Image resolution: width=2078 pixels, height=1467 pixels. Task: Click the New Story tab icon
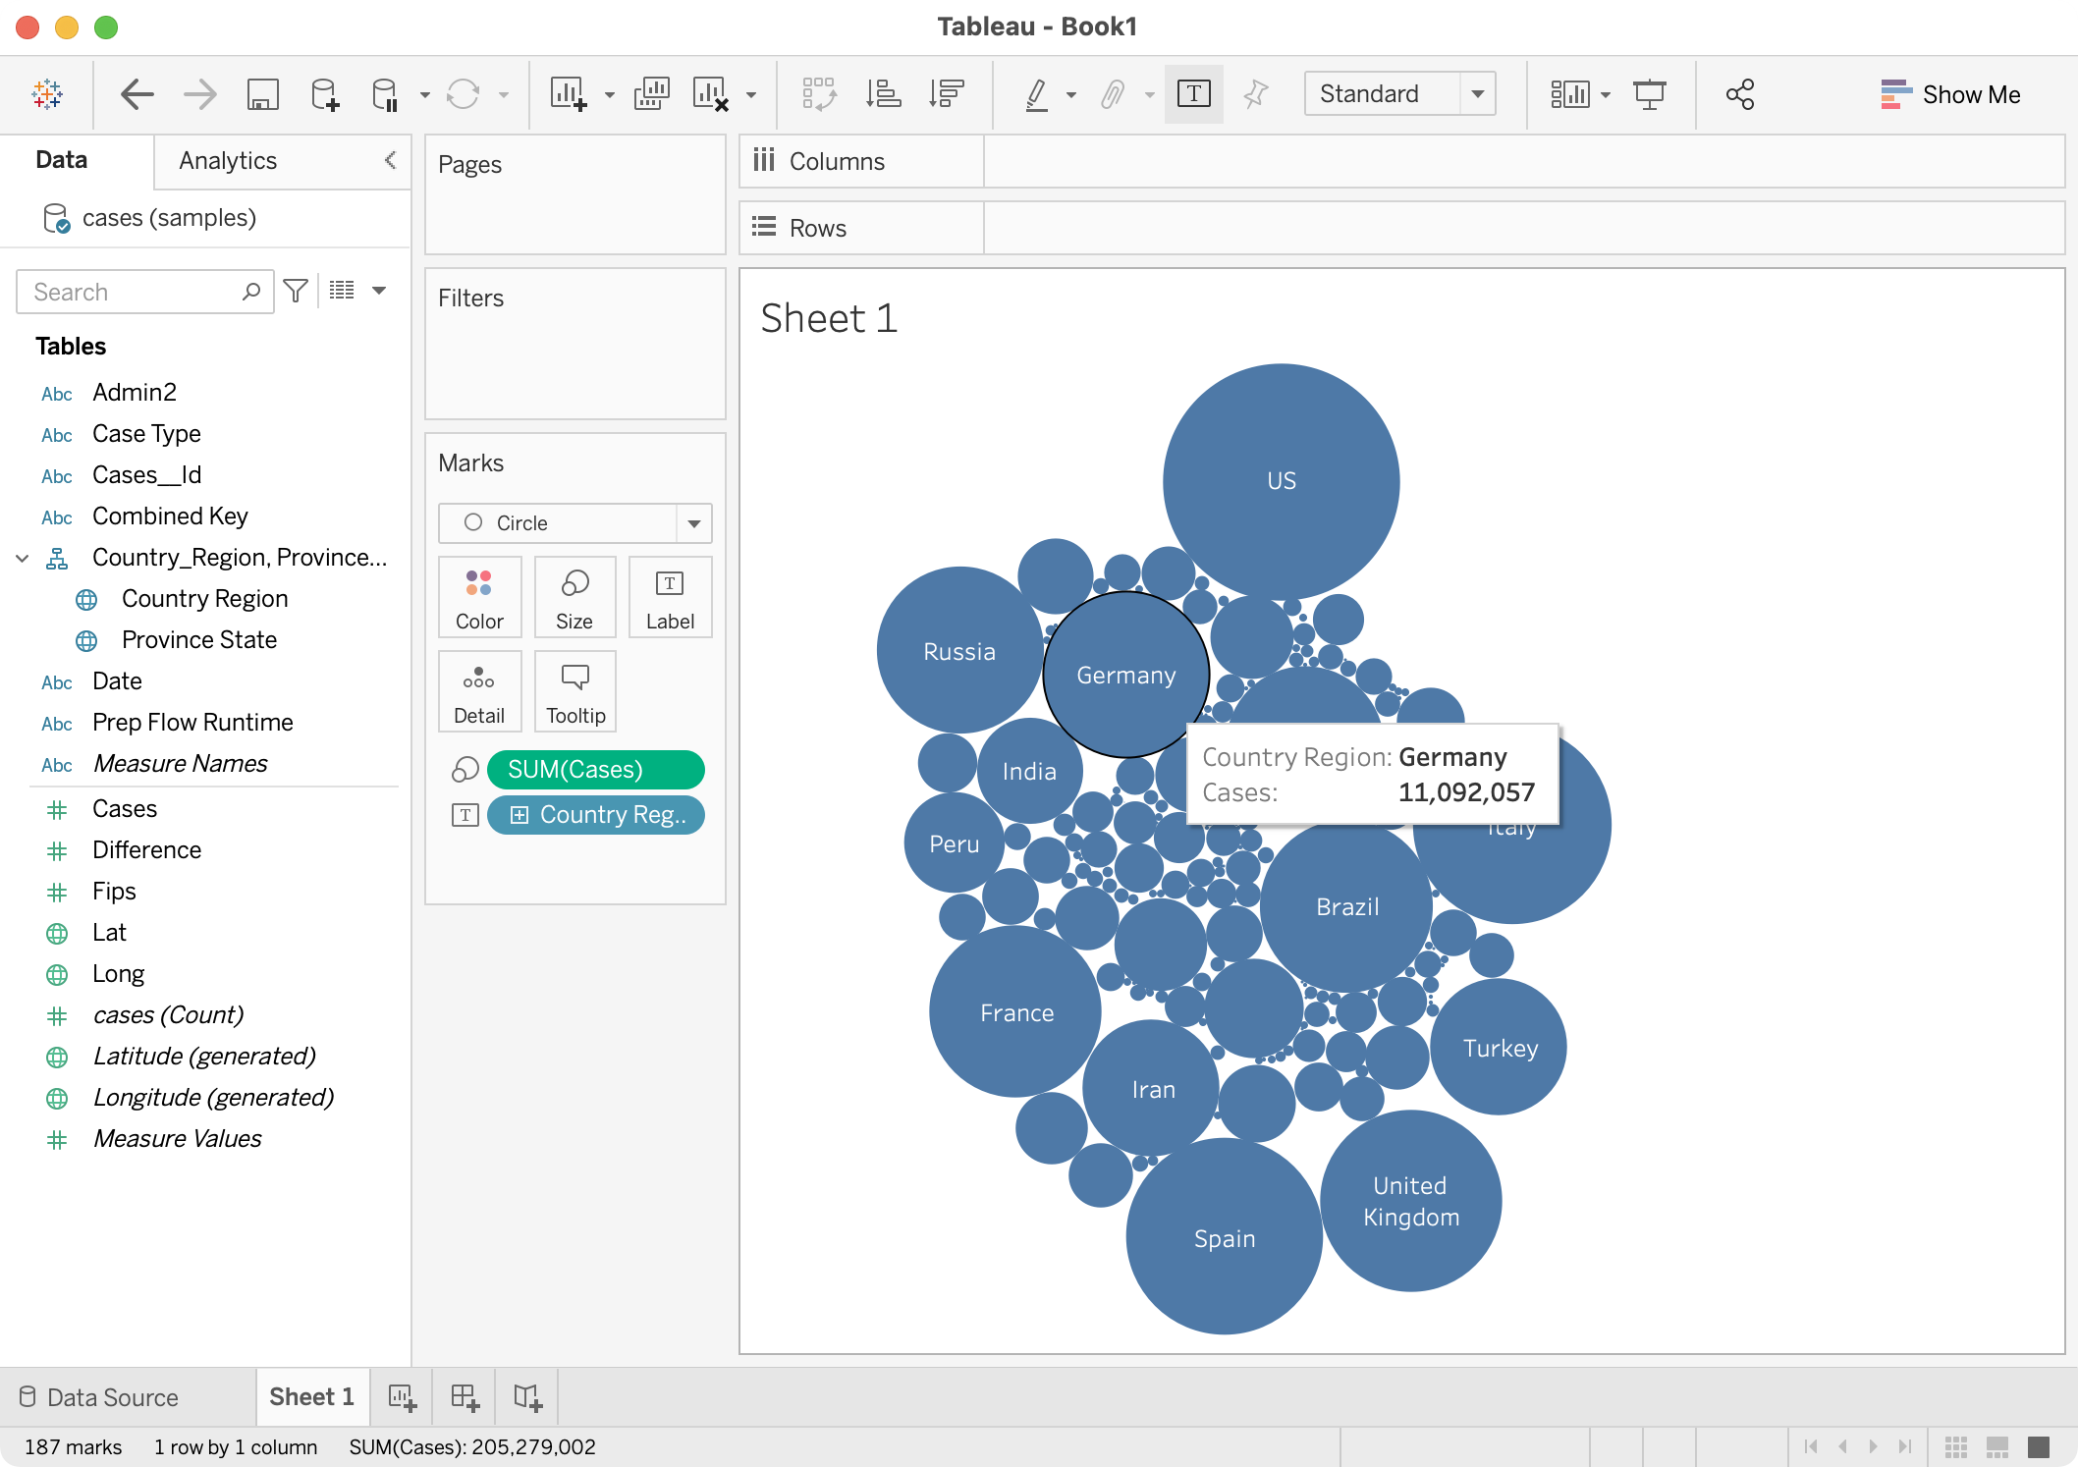(x=527, y=1397)
